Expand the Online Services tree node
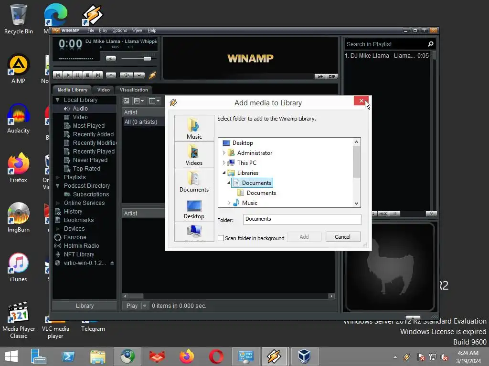The image size is (489, 366). [57, 203]
